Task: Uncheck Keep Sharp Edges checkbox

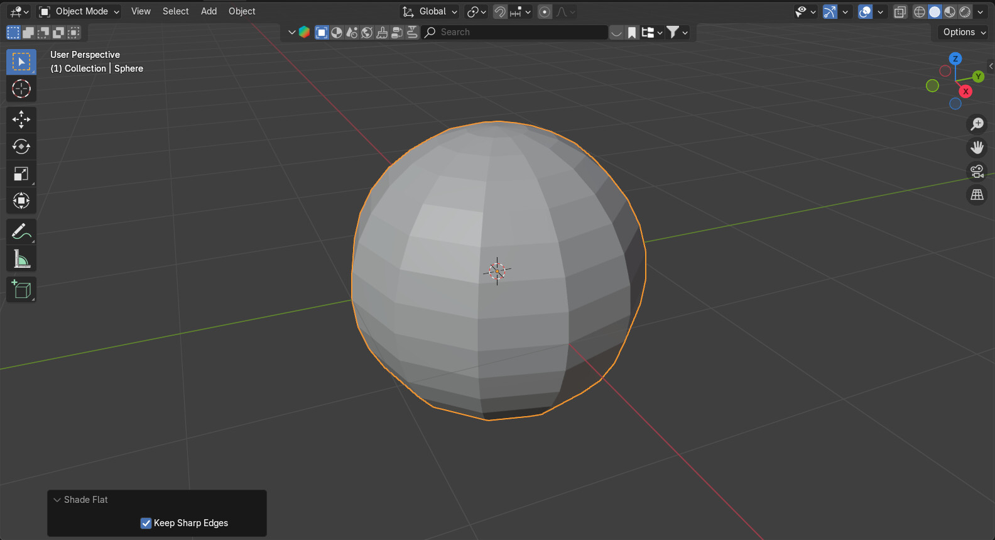Action: pos(146,523)
